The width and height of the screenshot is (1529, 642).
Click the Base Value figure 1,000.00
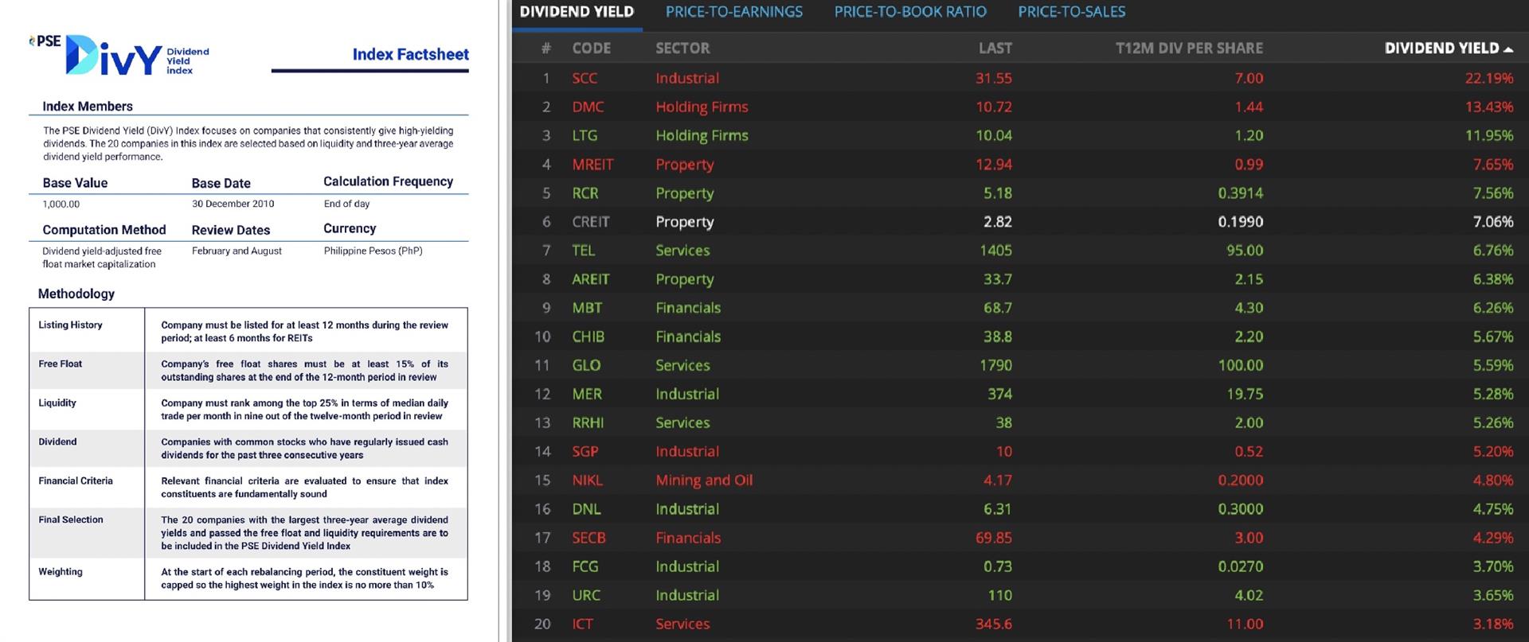click(x=61, y=204)
